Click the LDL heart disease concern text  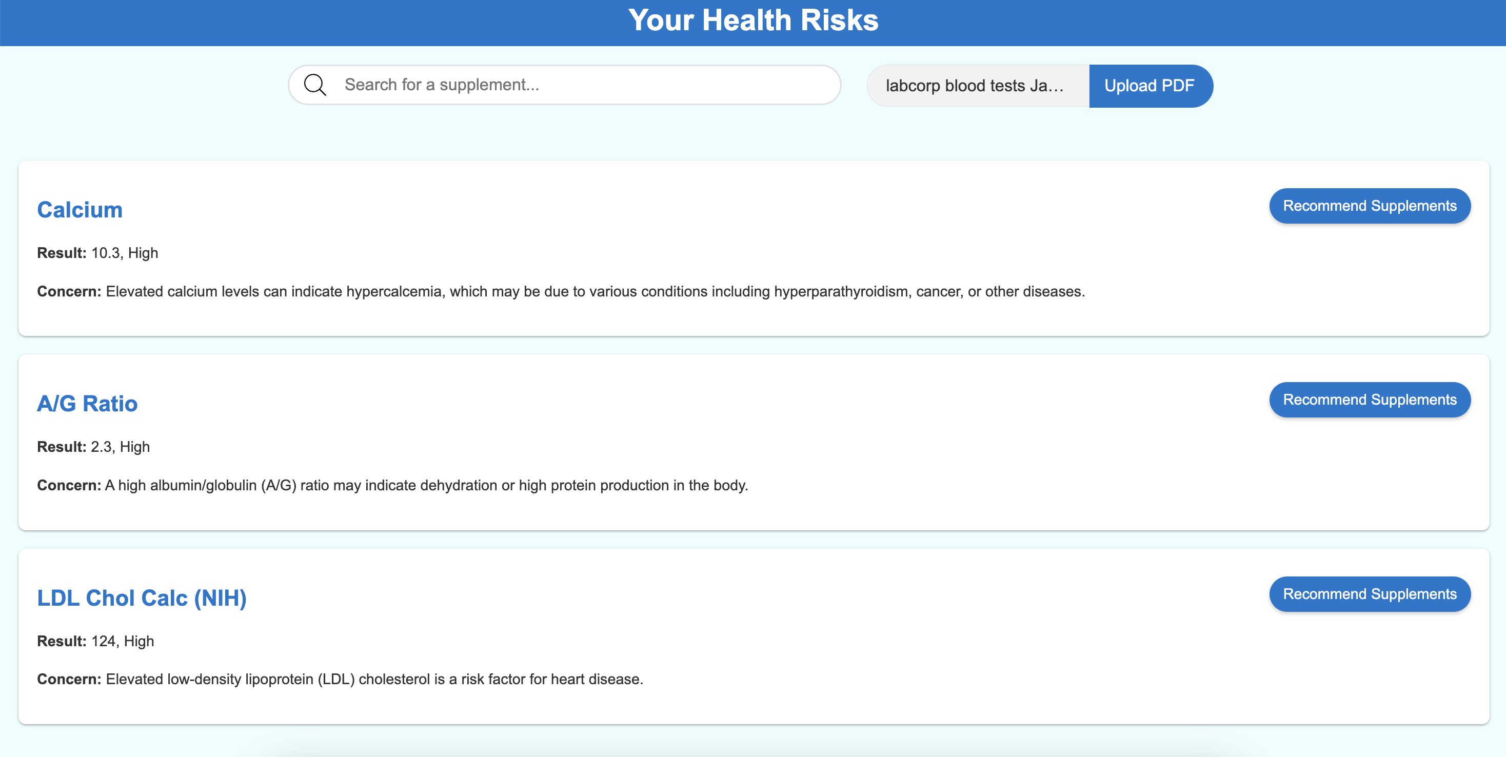tap(374, 679)
